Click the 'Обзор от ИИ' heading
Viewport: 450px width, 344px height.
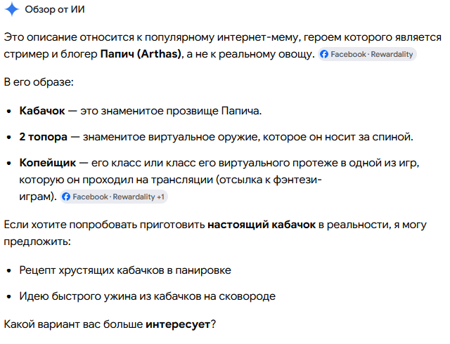[55, 9]
